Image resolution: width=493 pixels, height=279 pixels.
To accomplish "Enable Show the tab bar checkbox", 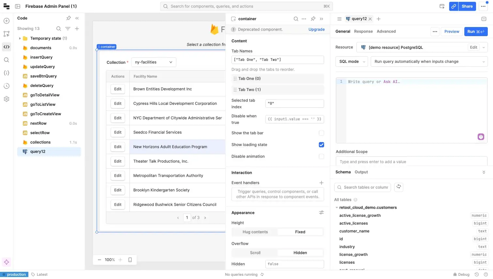I will pyautogui.click(x=321, y=133).
